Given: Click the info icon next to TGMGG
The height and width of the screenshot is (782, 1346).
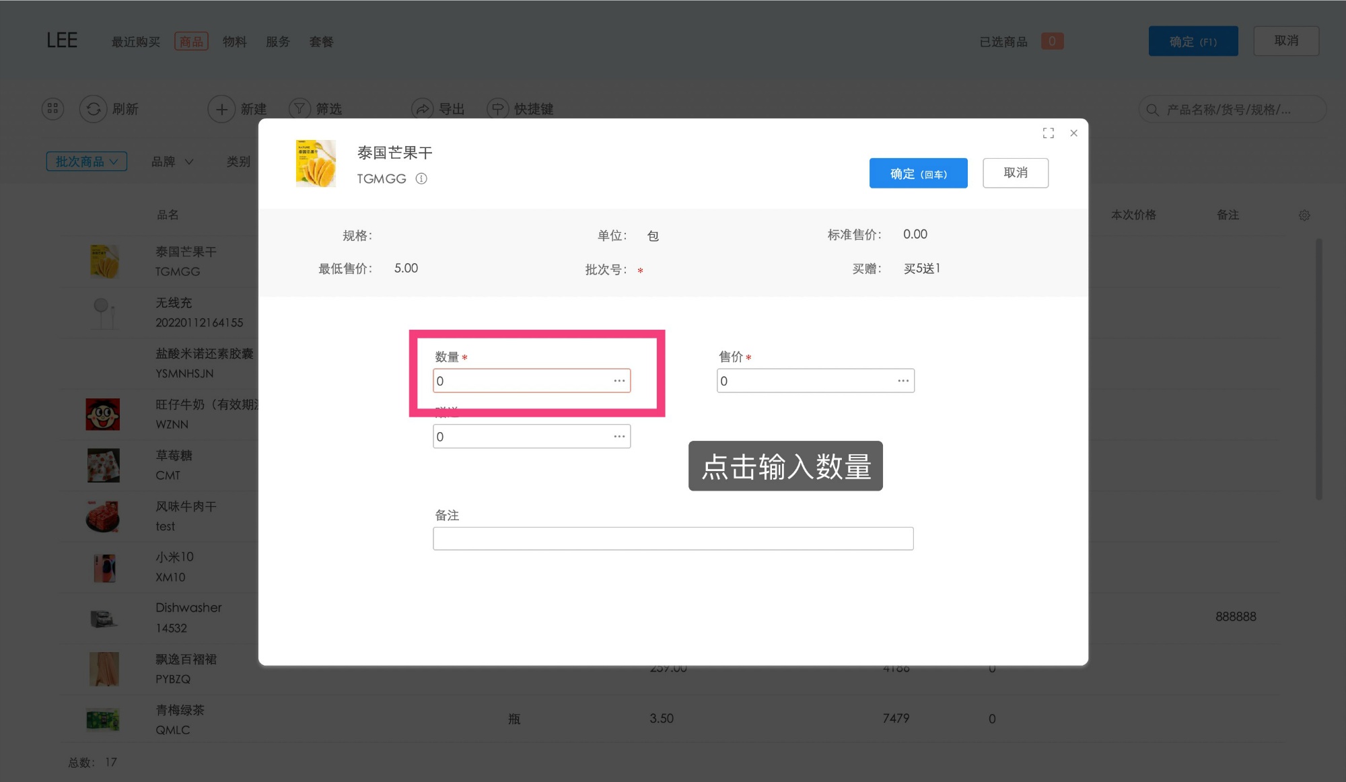Looking at the screenshot, I should click(x=421, y=178).
